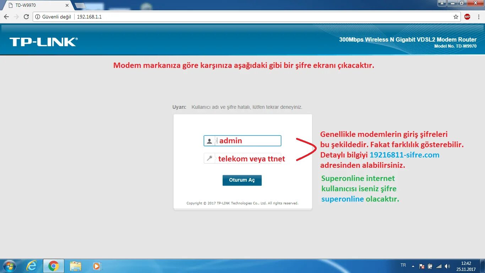Viewport: 485px width, 273px height.
Task: Show hidden system tray icons
Action: pyautogui.click(x=413, y=266)
